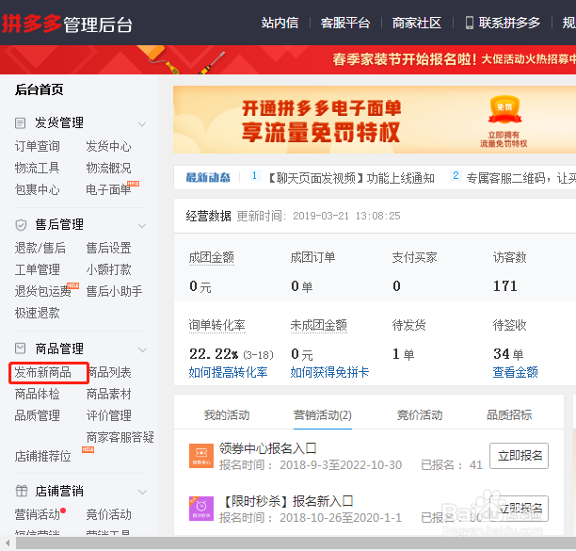
Task: Open 包裹中心 in sidebar
Action: coord(37,189)
